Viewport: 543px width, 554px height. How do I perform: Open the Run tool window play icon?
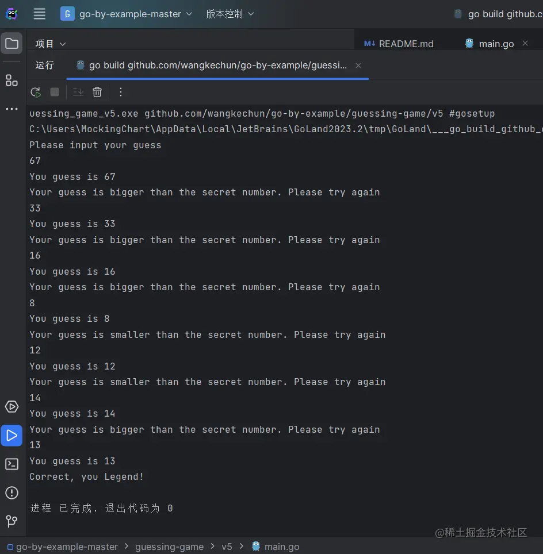(x=12, y=435)
